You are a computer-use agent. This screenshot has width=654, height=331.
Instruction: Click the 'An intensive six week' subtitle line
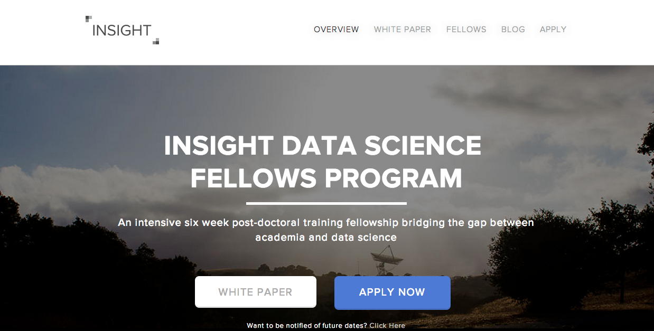(x=326, y=223)
